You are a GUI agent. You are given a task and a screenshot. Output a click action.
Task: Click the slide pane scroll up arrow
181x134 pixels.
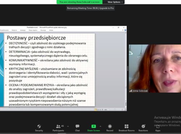coord(126,33)
